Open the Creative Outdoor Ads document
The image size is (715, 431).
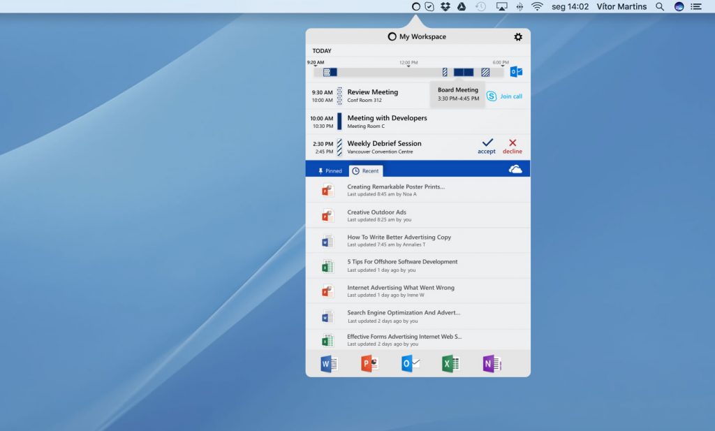point(376,212)
